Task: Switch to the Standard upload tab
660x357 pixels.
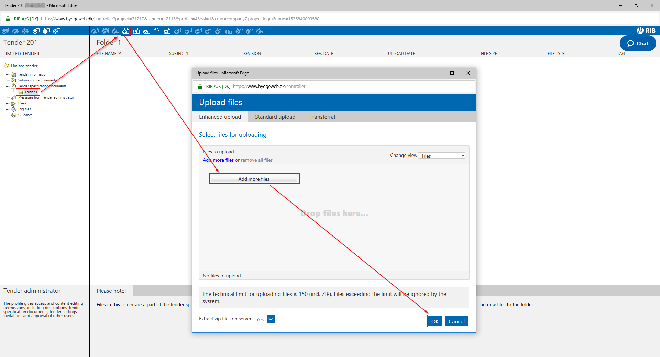Action: 275,117
